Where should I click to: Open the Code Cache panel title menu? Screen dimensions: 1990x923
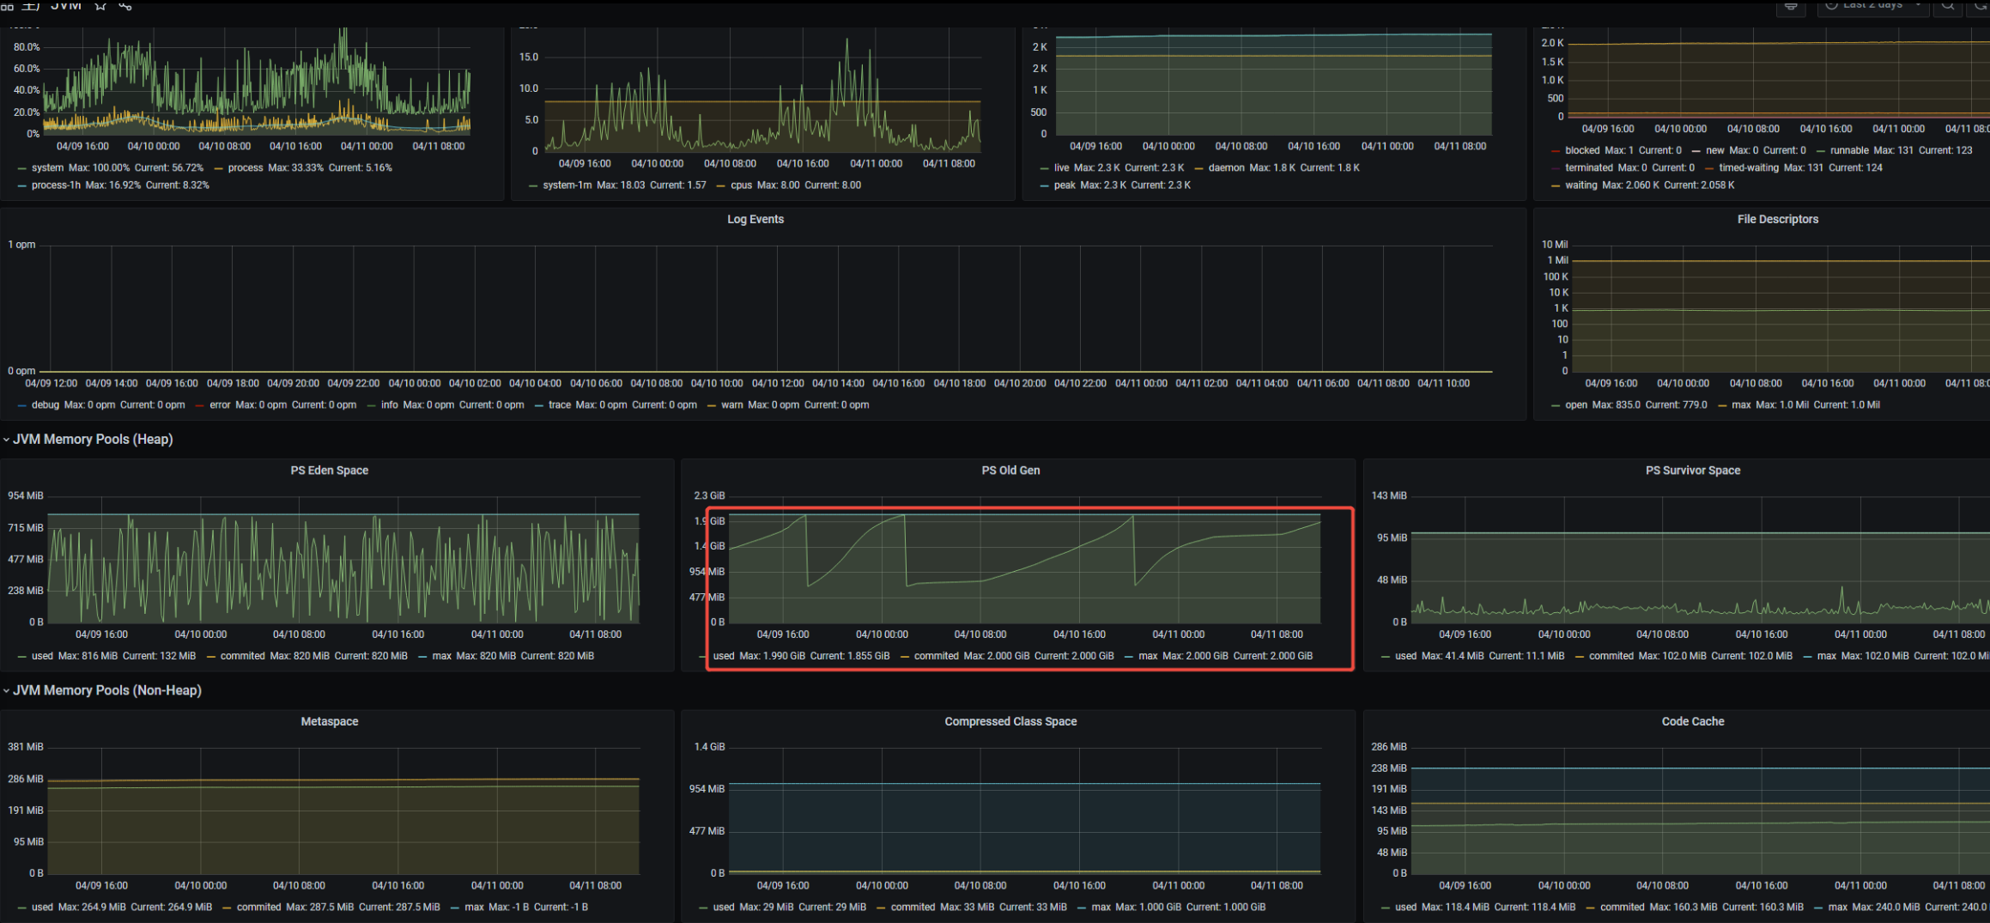tap(1693, 722)
